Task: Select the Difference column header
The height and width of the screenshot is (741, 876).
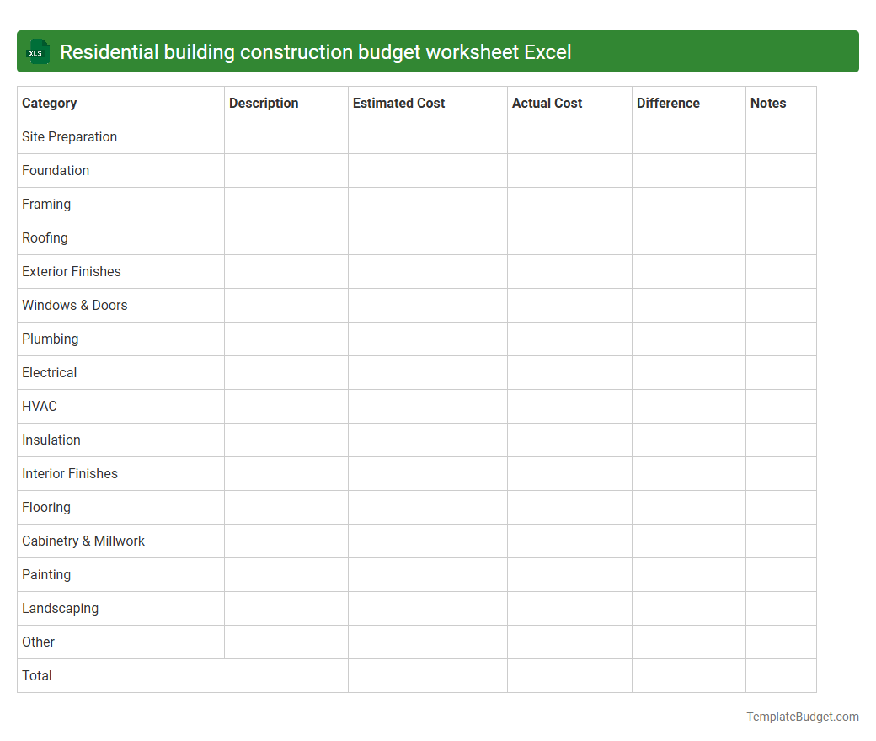Action: tap(668, 103)
